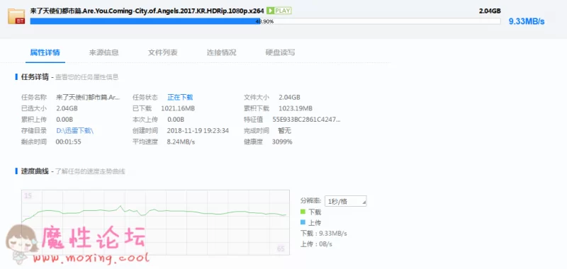Click the green 下载 legend swatch

[303, 212]
